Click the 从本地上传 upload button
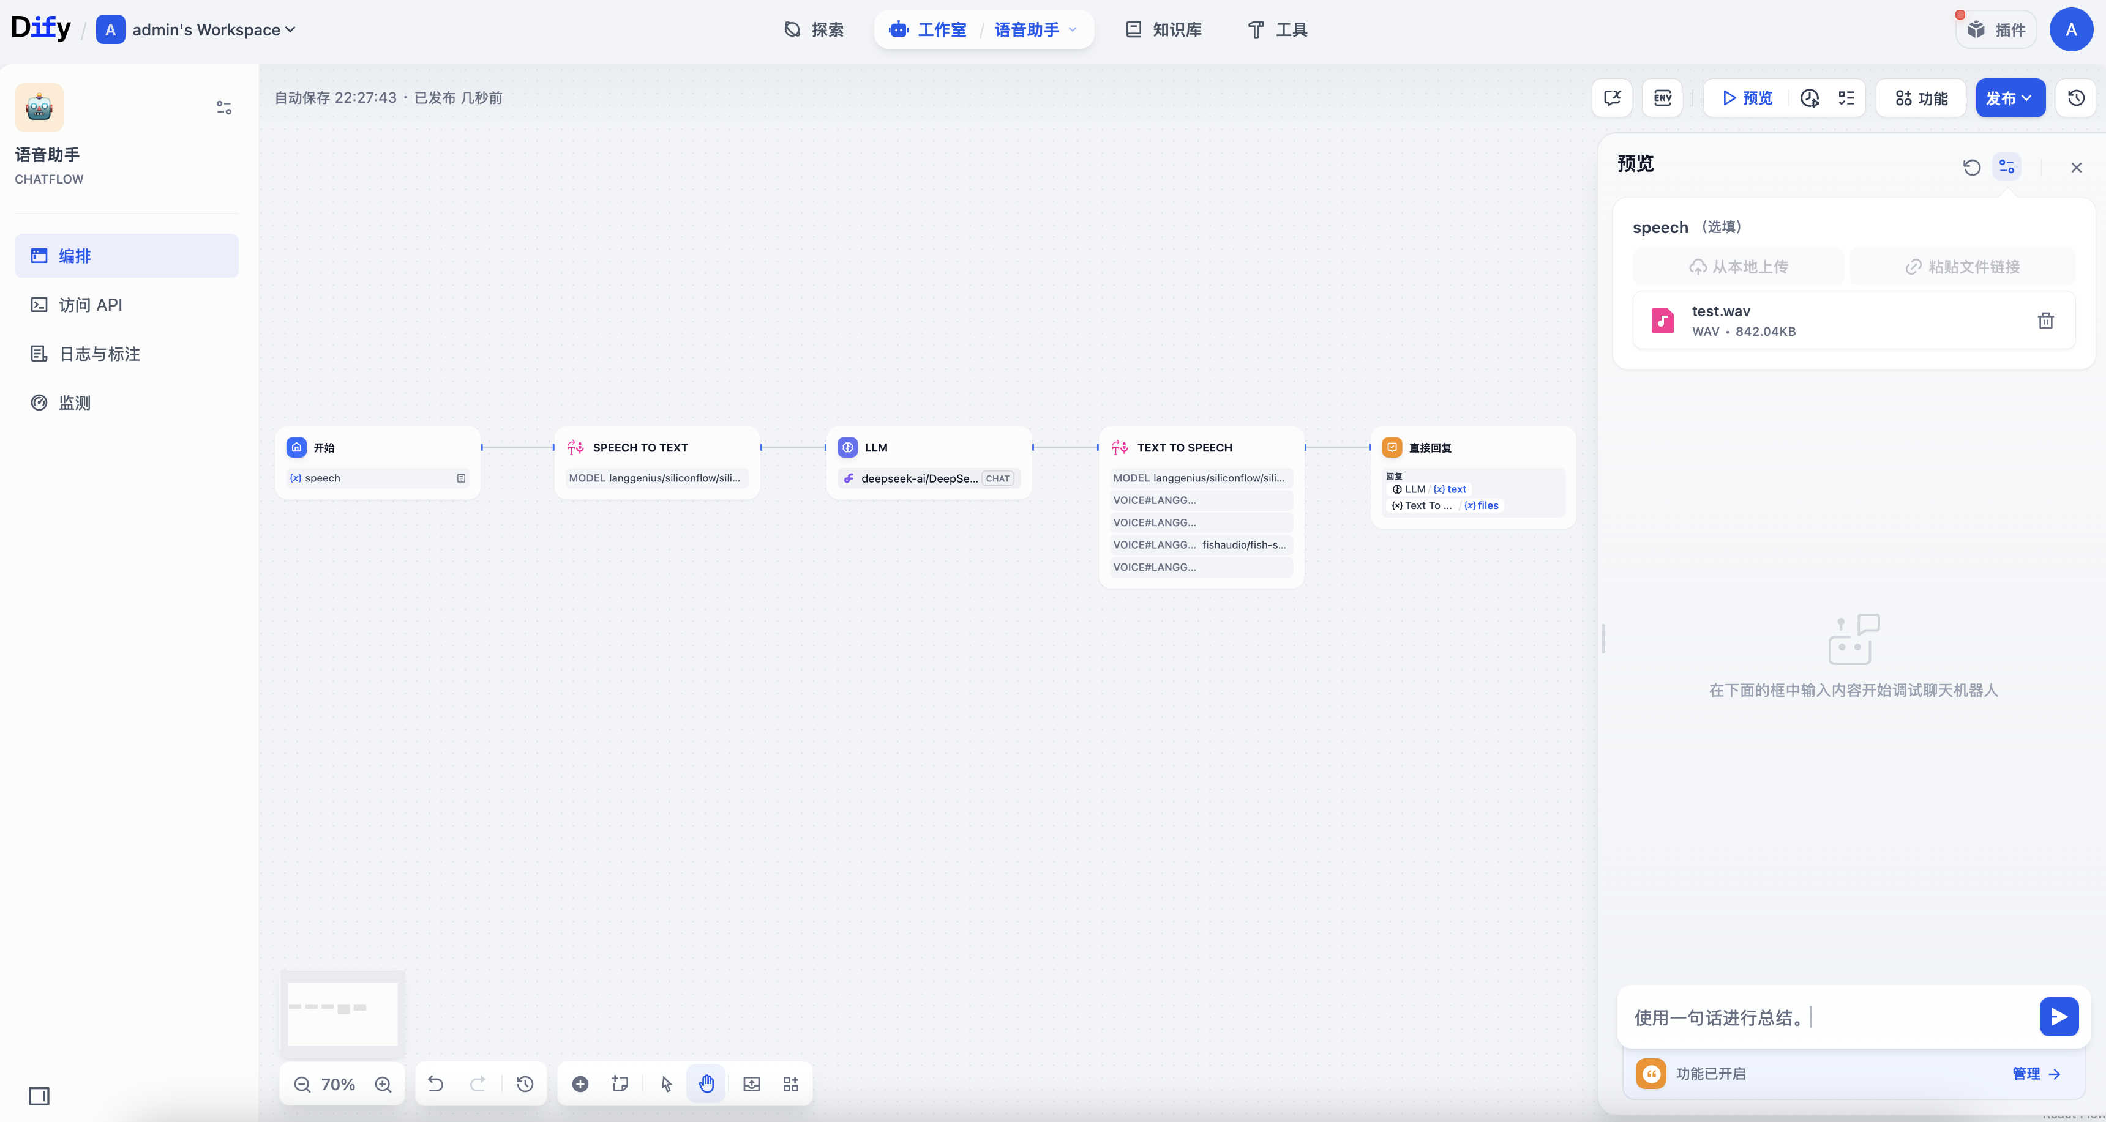Viewport: 2106px width, 1122px height. (x=1738, y=266)
